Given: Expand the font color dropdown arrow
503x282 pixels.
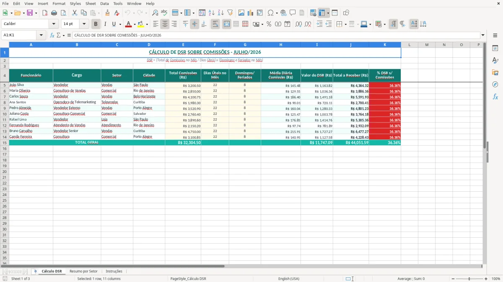Looking at the screenshot, I should [x=135, y=24].
